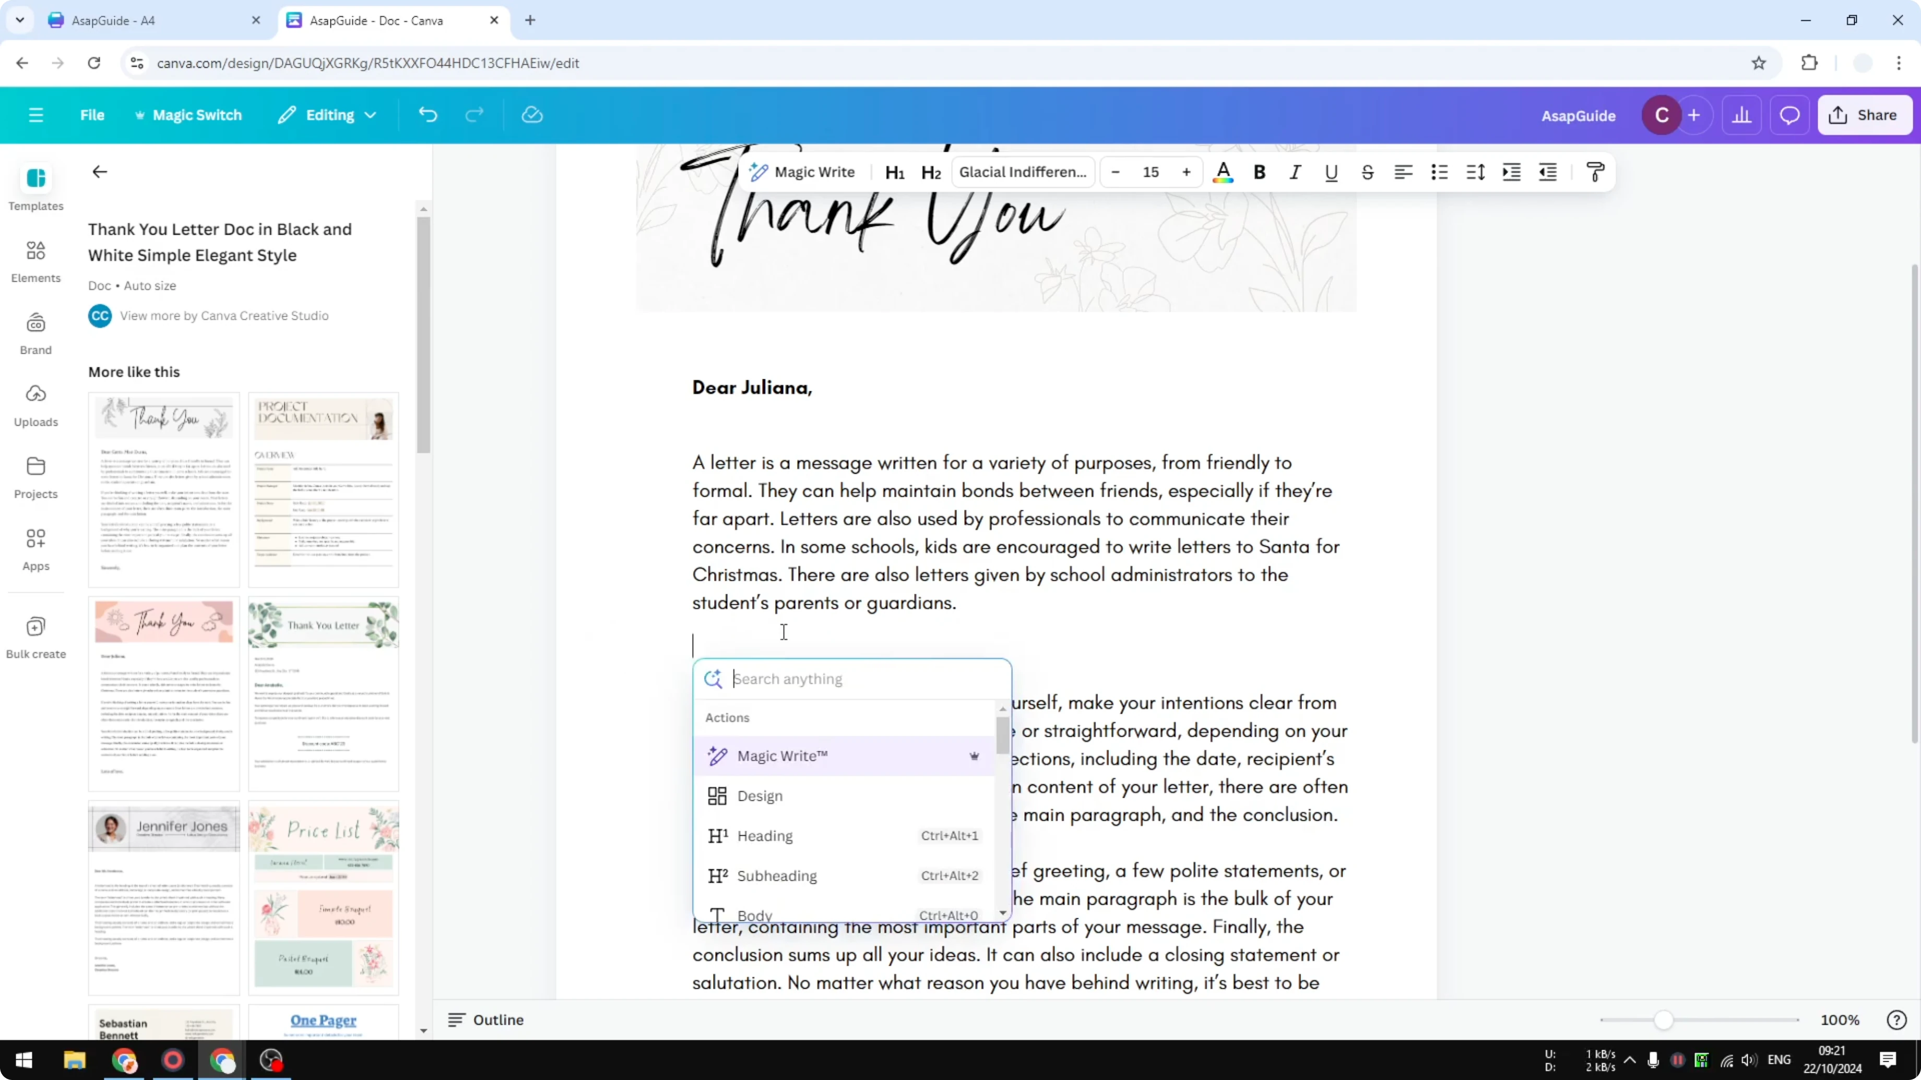Toggle bold on the selected text
The image size is (1921, 1080).
point(1259,172)
